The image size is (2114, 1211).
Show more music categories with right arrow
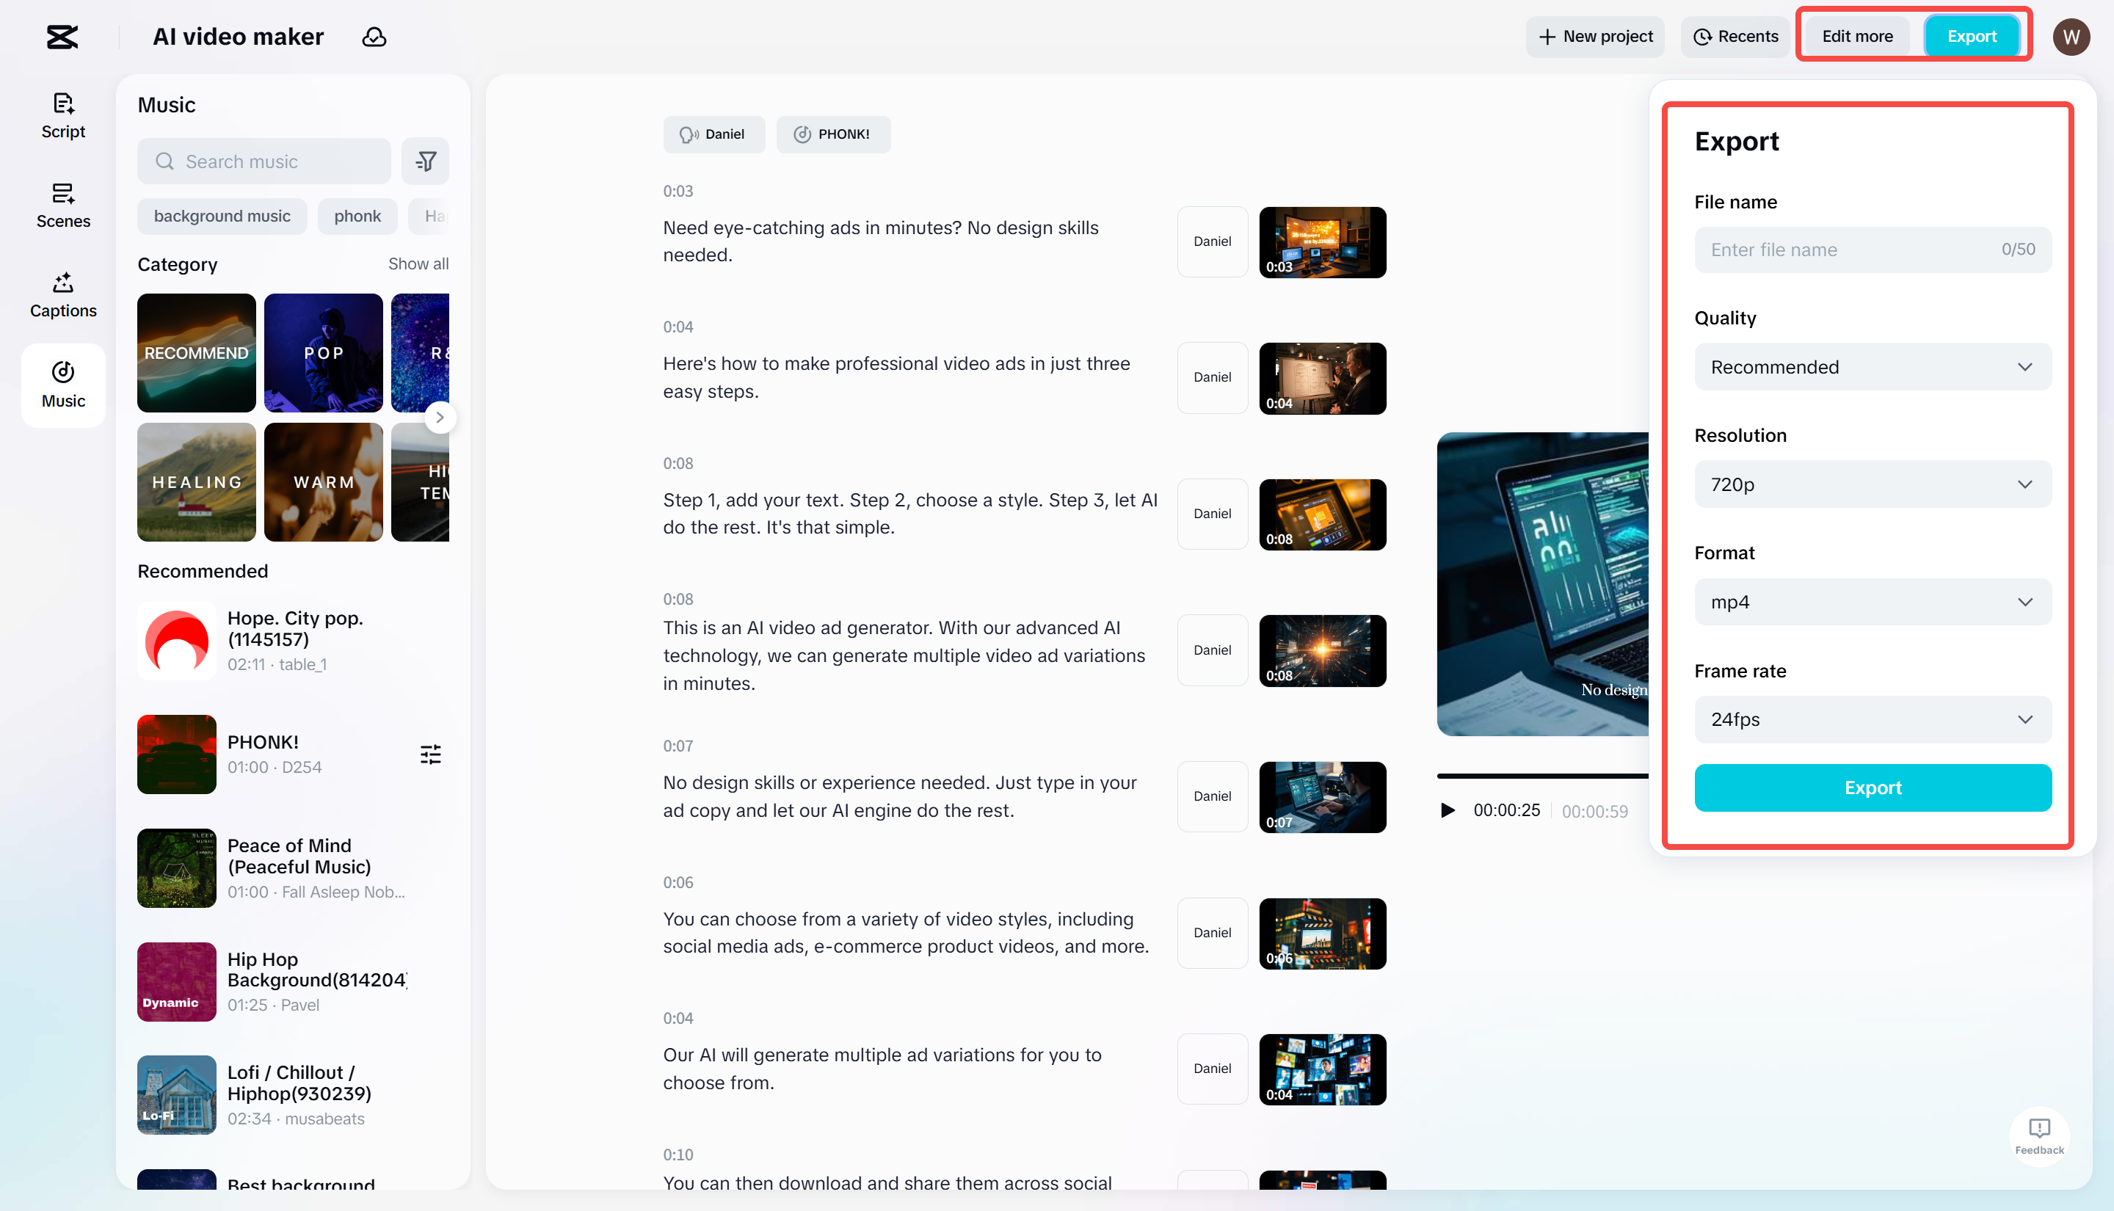click(440, 417)
